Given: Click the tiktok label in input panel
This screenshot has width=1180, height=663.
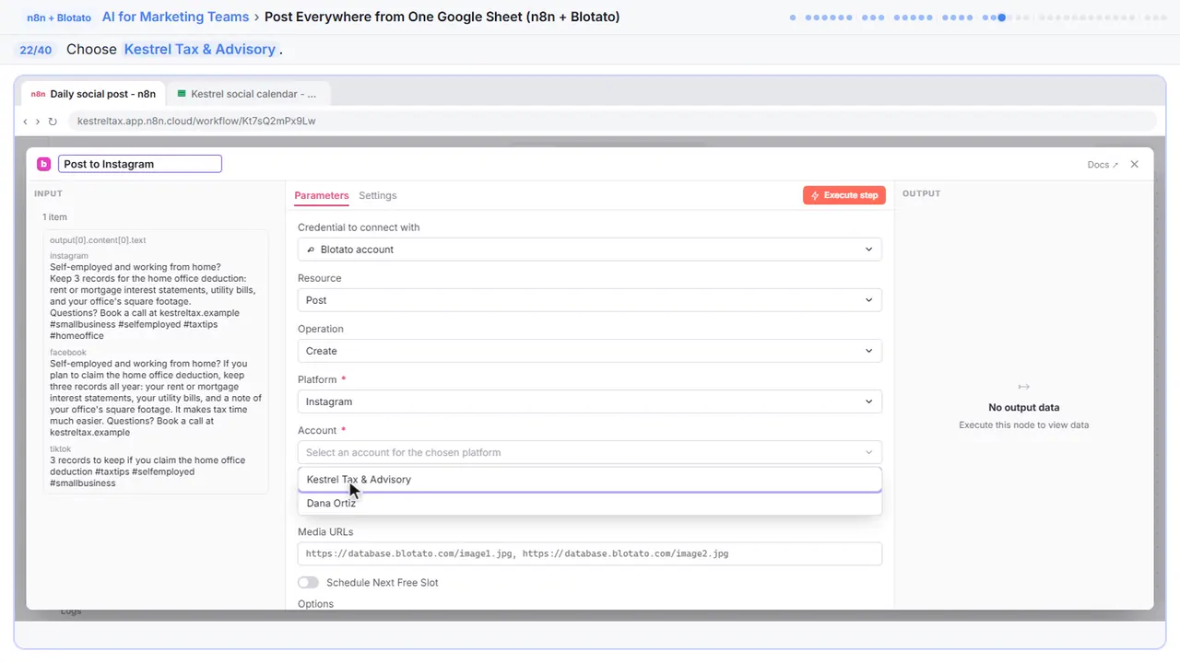Looking at the screenshot, I should click(61, 449).
